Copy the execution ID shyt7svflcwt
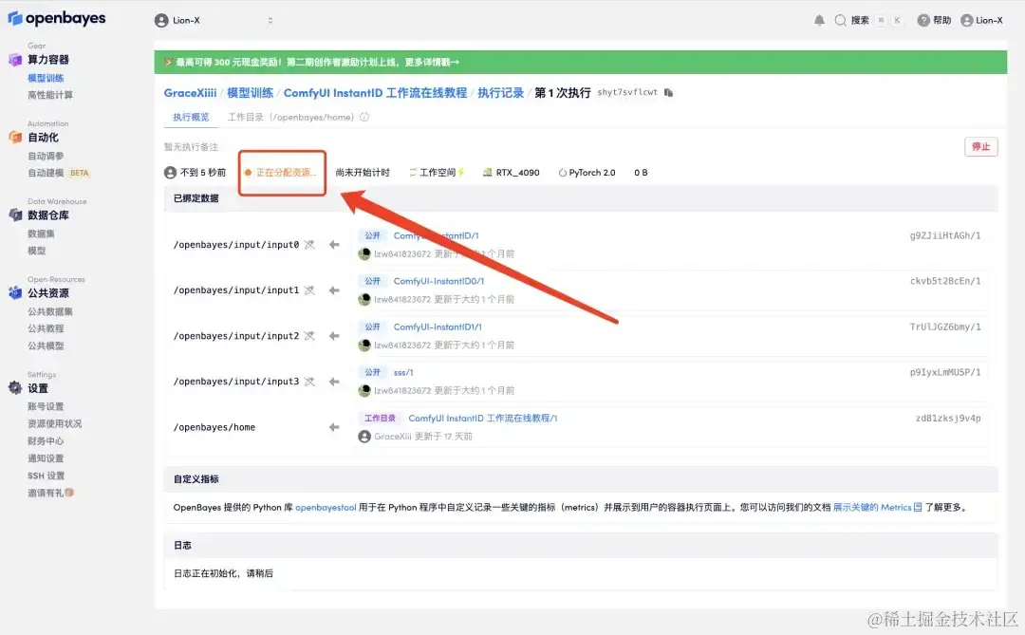The width and height of the screenshot is (1025, 635). pyautogui.click(x=668, y=92)
